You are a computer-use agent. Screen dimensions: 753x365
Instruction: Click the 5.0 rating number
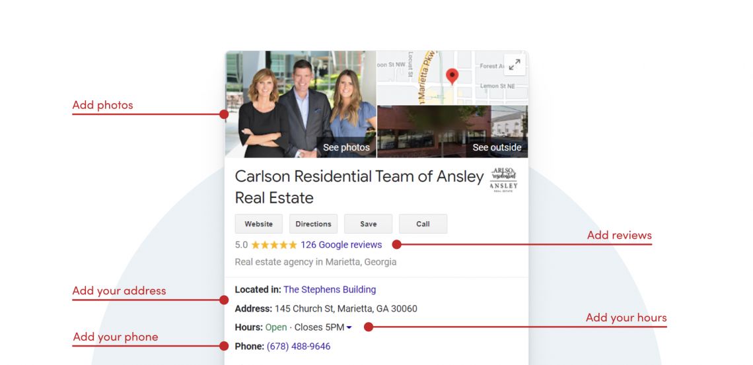point(241,245)
